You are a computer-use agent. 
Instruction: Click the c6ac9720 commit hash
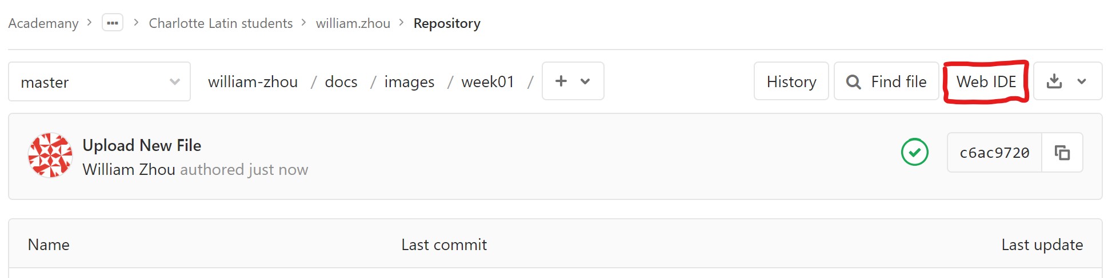coord(994,153)
